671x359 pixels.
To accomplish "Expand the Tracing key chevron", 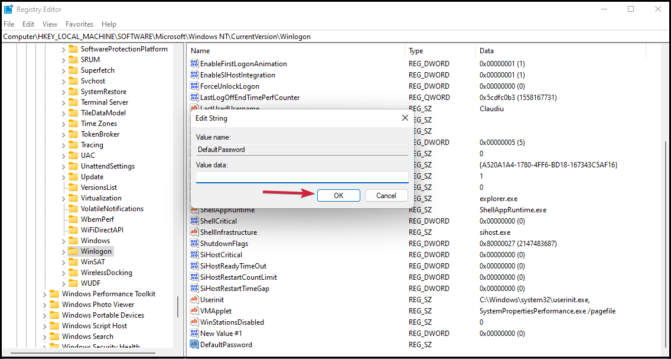I will [63, 145].
